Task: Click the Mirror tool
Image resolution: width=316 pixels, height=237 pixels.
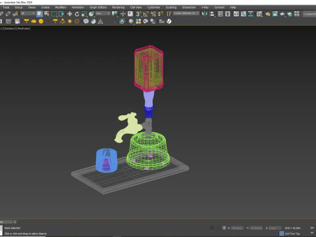Action: pos(204,14)
